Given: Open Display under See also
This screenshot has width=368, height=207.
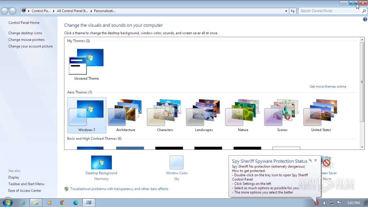Looking at the screenshot, I should [14, 177].
